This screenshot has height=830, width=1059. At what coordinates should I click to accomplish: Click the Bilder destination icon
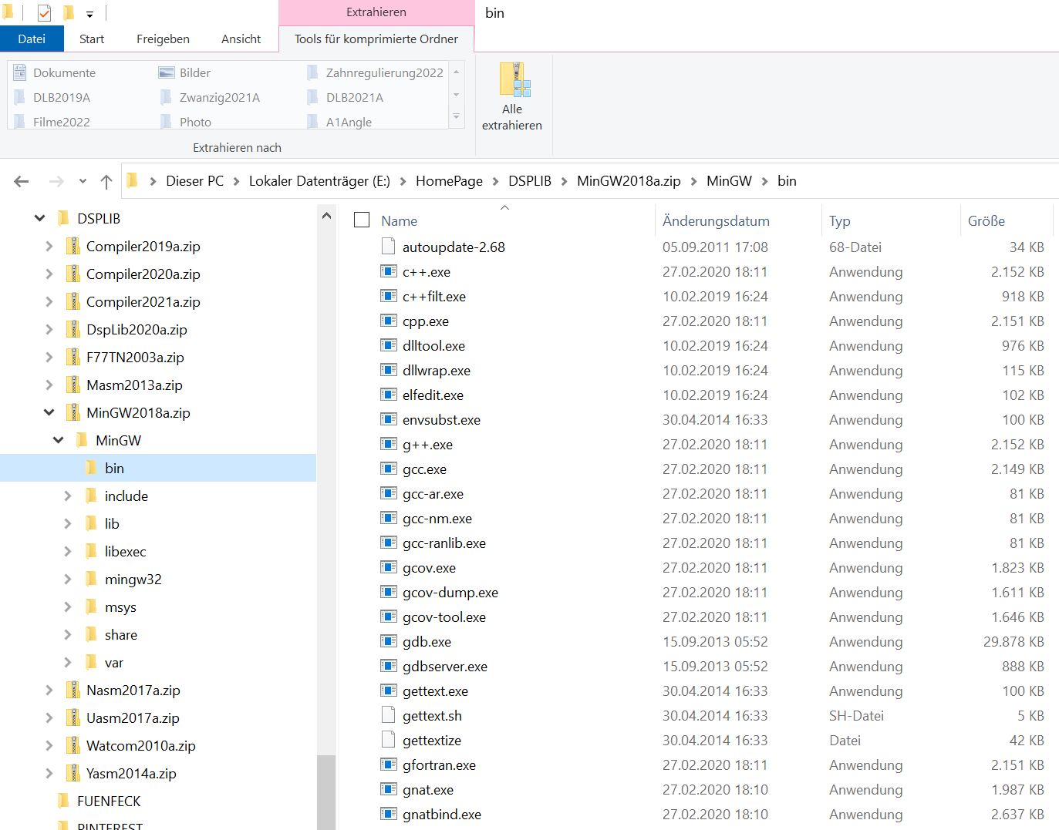[167, 72]
